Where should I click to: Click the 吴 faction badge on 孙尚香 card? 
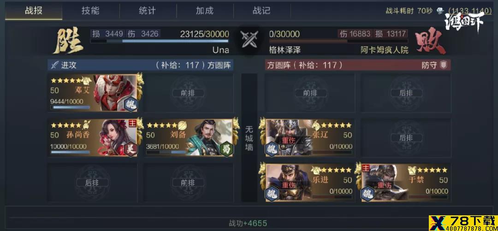point(130,149)
